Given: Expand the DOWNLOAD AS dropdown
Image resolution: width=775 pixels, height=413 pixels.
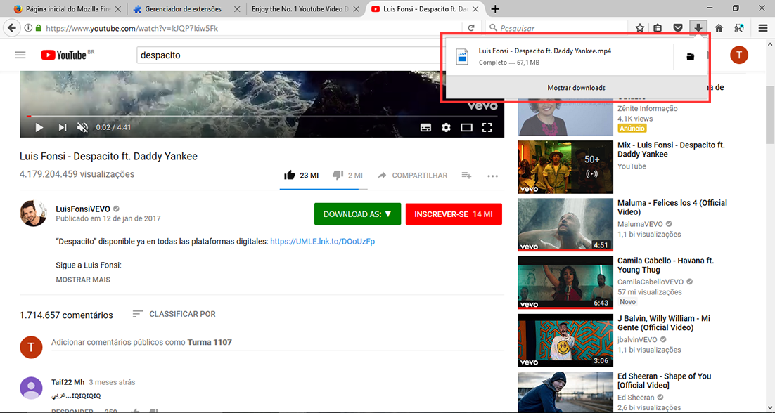Looking at the screenshot, I should 357,214.
